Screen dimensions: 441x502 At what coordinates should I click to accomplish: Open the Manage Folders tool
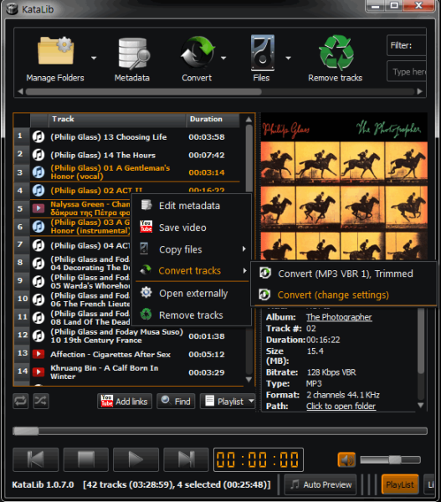[55, 59]
